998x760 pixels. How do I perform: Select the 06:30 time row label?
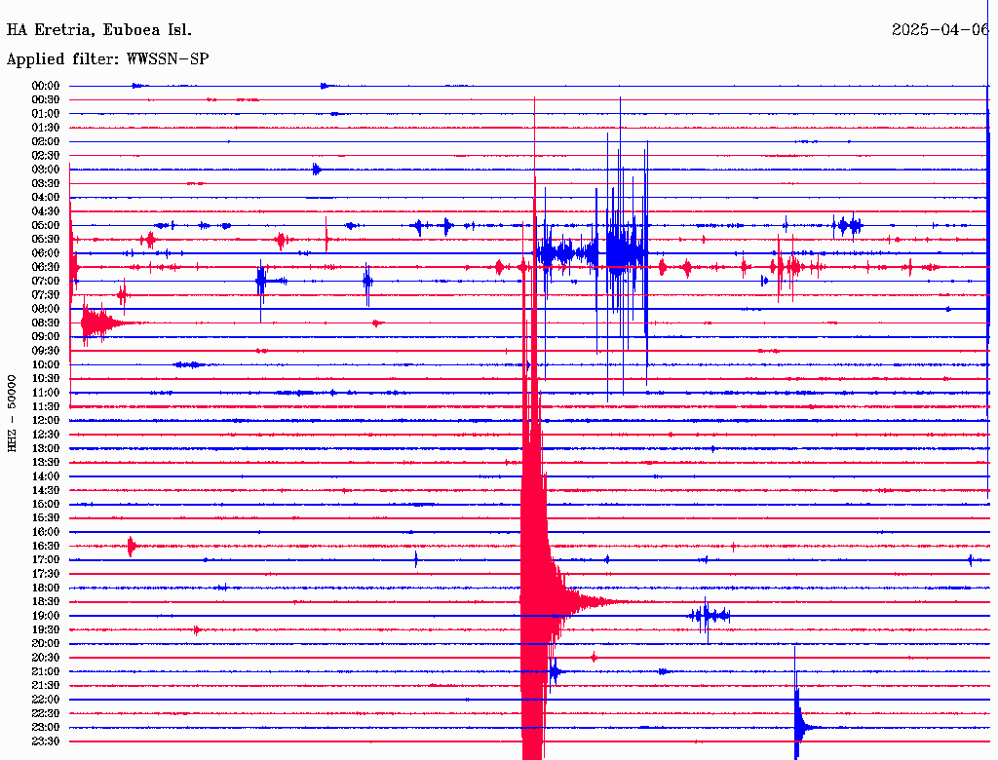pyautogui.click(x=46, y=267)
